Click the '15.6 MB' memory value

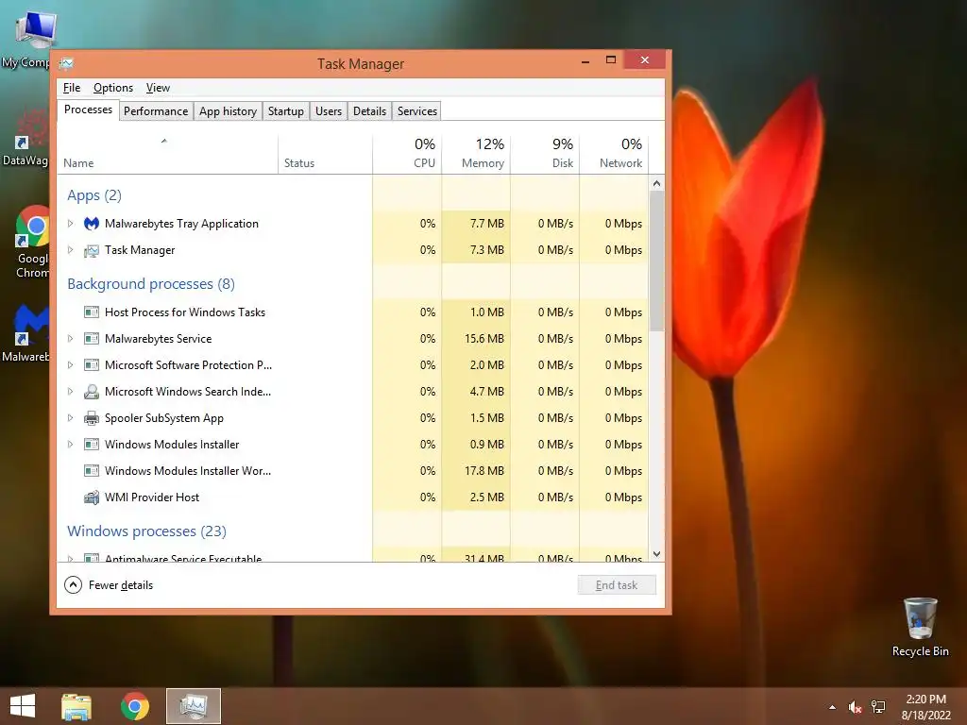point(484,339)
